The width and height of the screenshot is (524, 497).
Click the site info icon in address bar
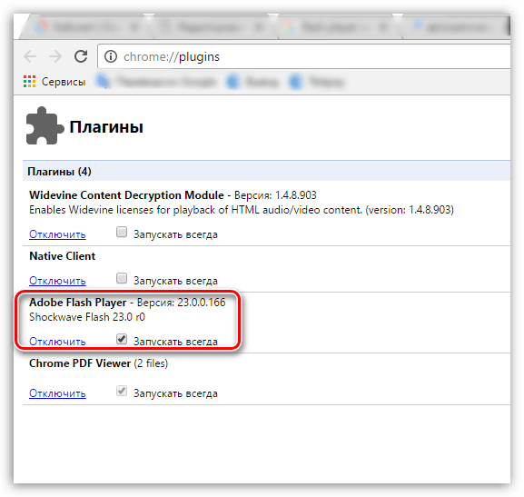tap(111, 56)
